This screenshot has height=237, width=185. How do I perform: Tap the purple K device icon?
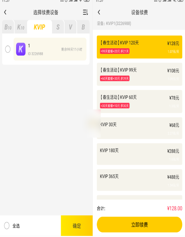click(x=21, y=49)
